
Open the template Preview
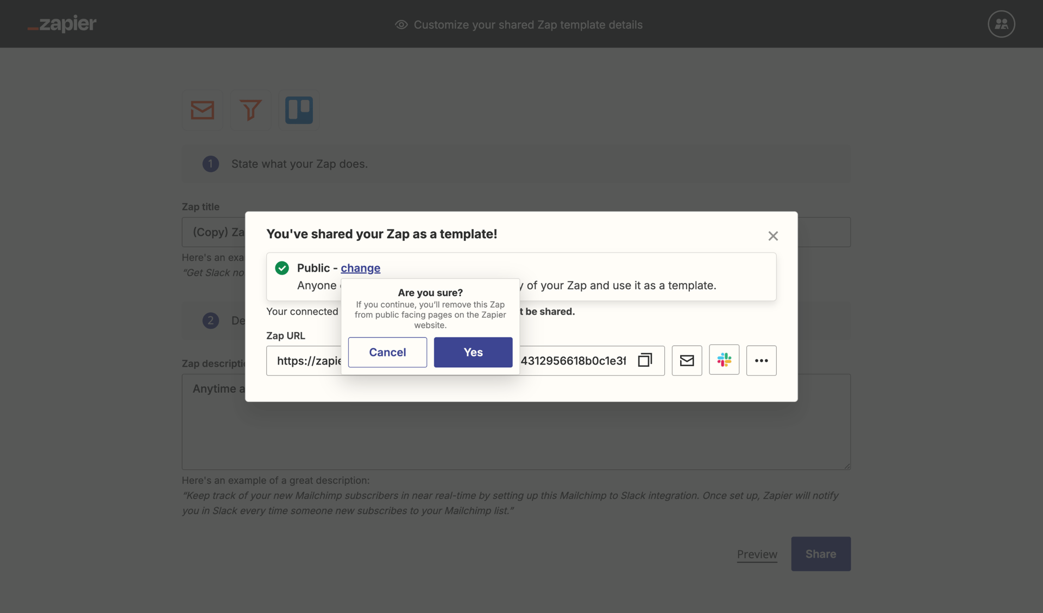pos(757,554)
